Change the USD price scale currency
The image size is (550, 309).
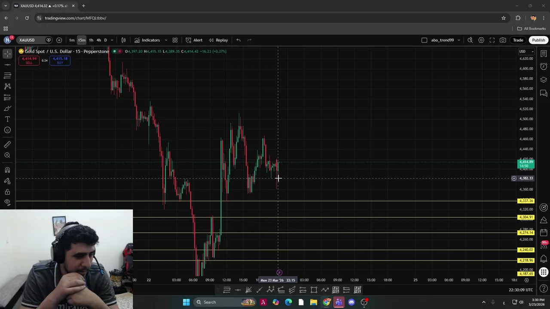pos(526,51)
